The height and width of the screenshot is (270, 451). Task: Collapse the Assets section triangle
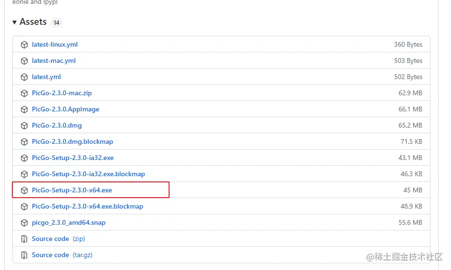coord(14,22)
